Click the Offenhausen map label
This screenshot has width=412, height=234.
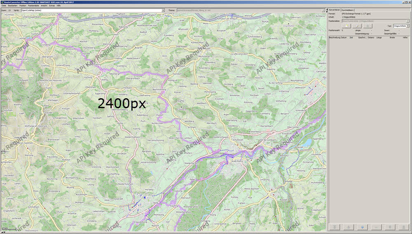click(204, 48)
